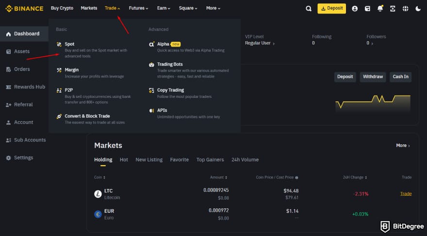Screen dimensions: 427x236
Task: Open Markets More link
Action: [x=403, y=145]
